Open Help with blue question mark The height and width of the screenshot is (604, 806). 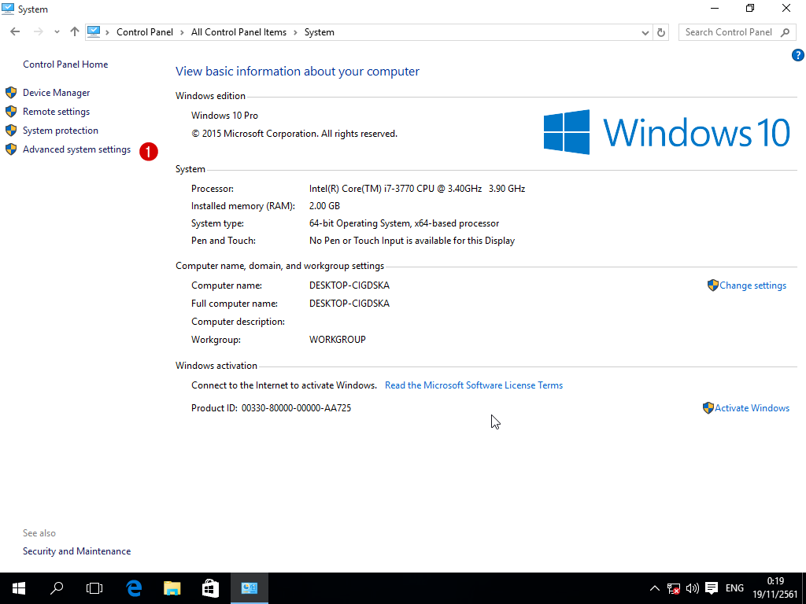point(798,56)
